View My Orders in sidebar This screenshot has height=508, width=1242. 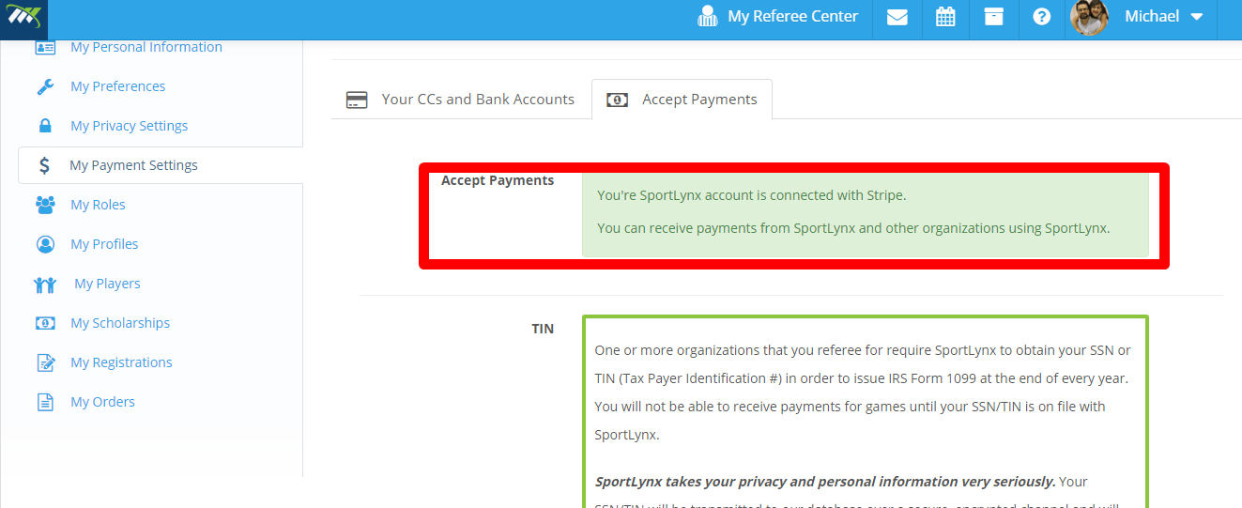(102, 402)
